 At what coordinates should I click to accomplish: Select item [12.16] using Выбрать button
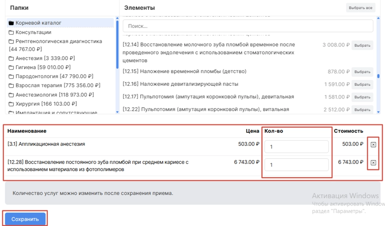[x=362, y=84]
